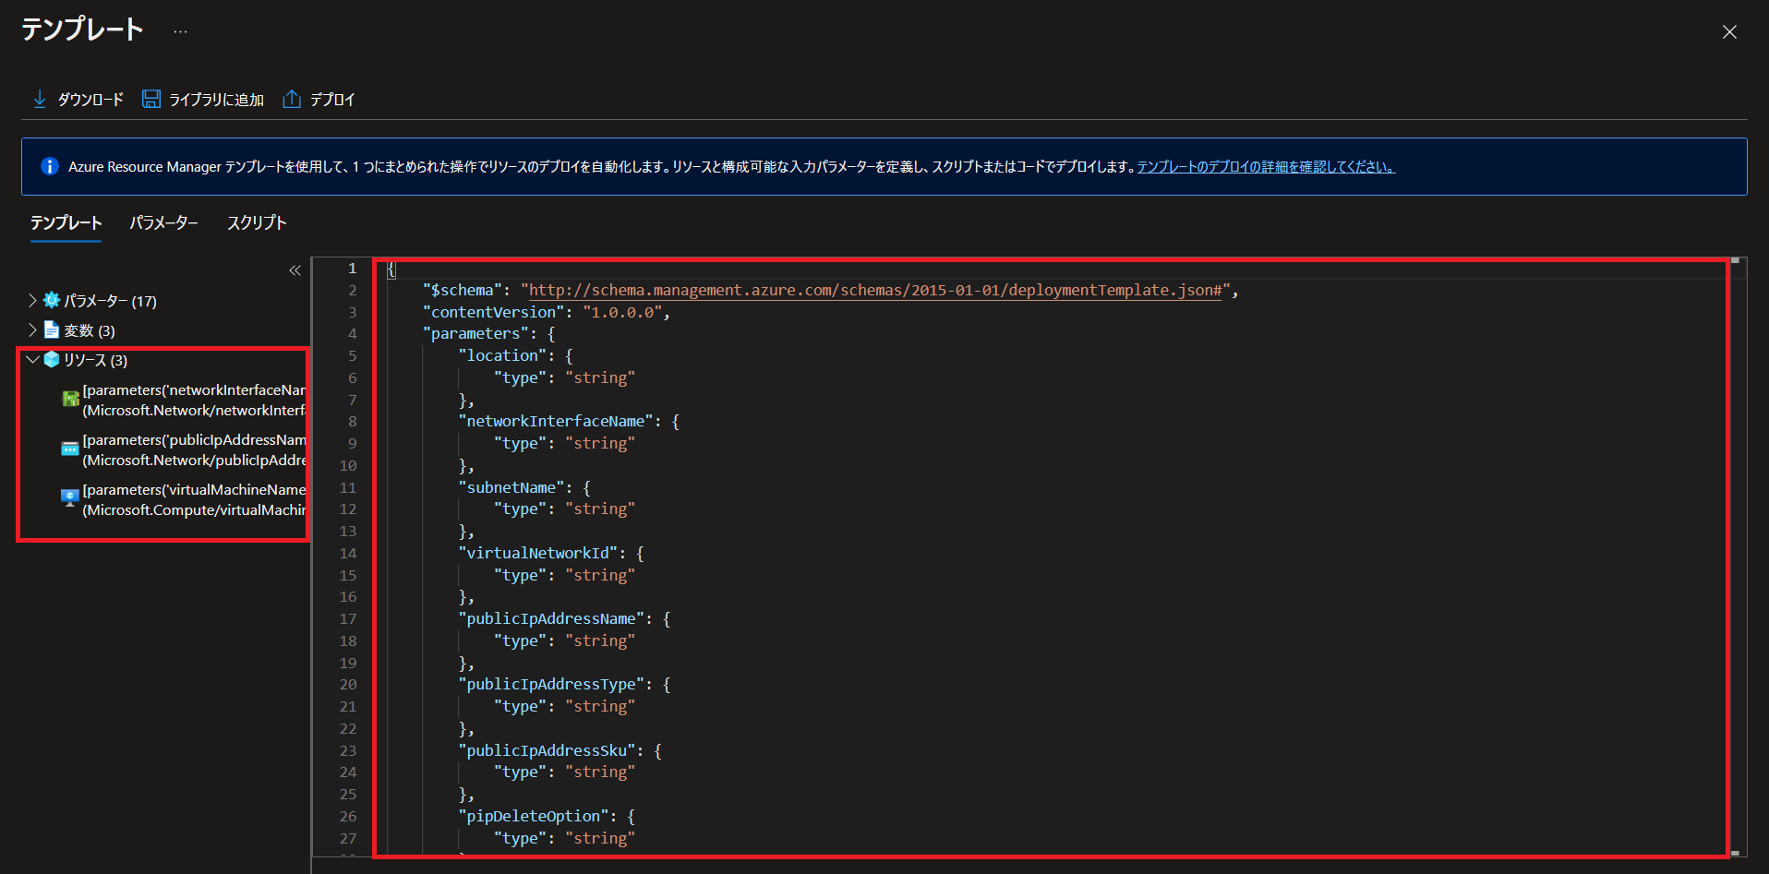Click the deploy upload icon

pos(292,99)
